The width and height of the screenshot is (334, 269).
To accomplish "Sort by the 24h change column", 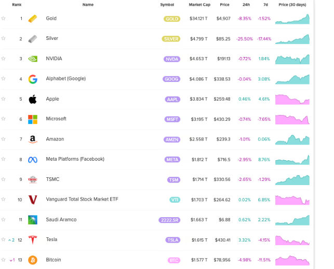I will (245, 5).
